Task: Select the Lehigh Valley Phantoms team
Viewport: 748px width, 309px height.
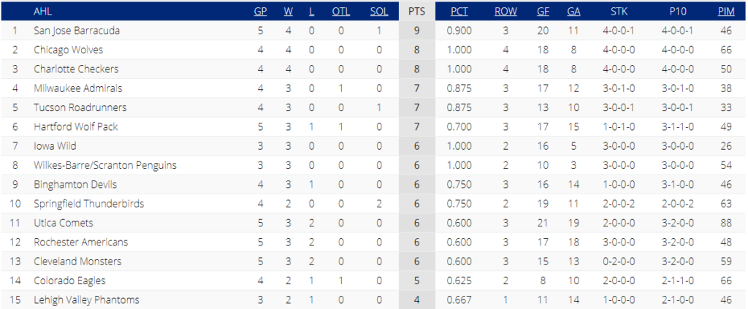Action: [x=86, y=300]
